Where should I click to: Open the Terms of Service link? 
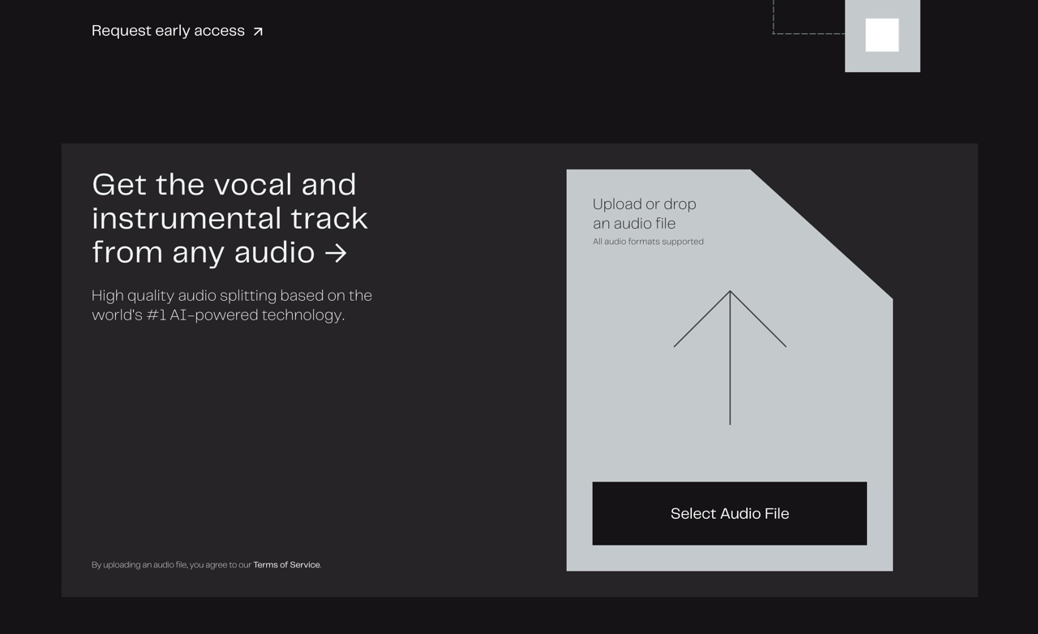click(286, 565)
